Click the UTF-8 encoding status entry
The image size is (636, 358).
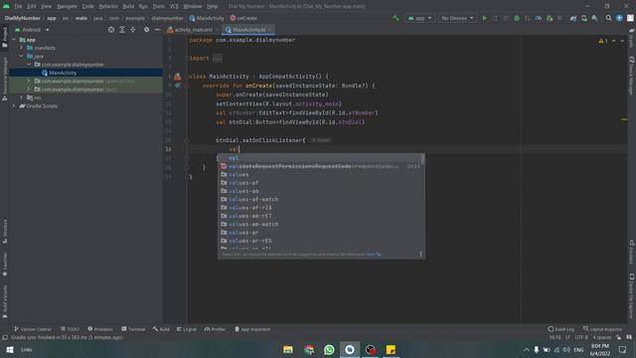[580, 337]
